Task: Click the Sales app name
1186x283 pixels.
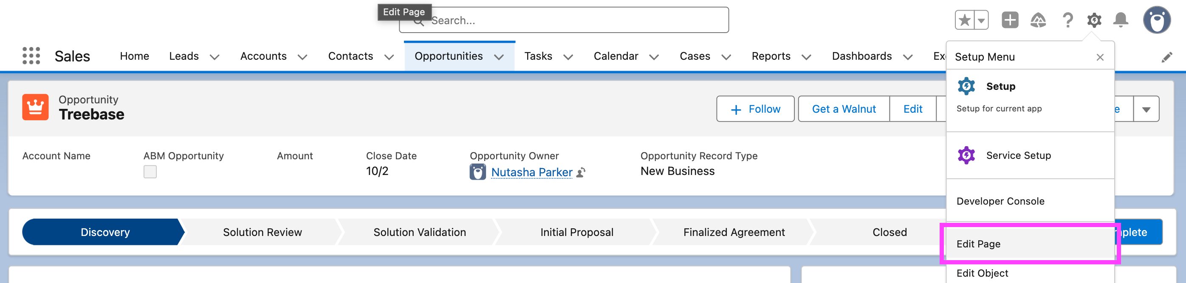Action: 72,56
